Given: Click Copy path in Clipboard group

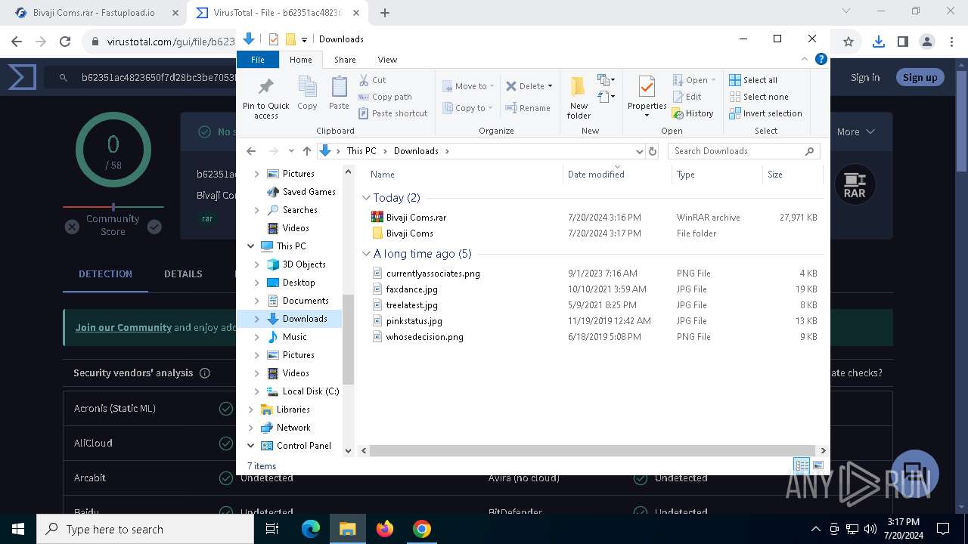Looking at the screenshot, I should (x=385, y=97).
